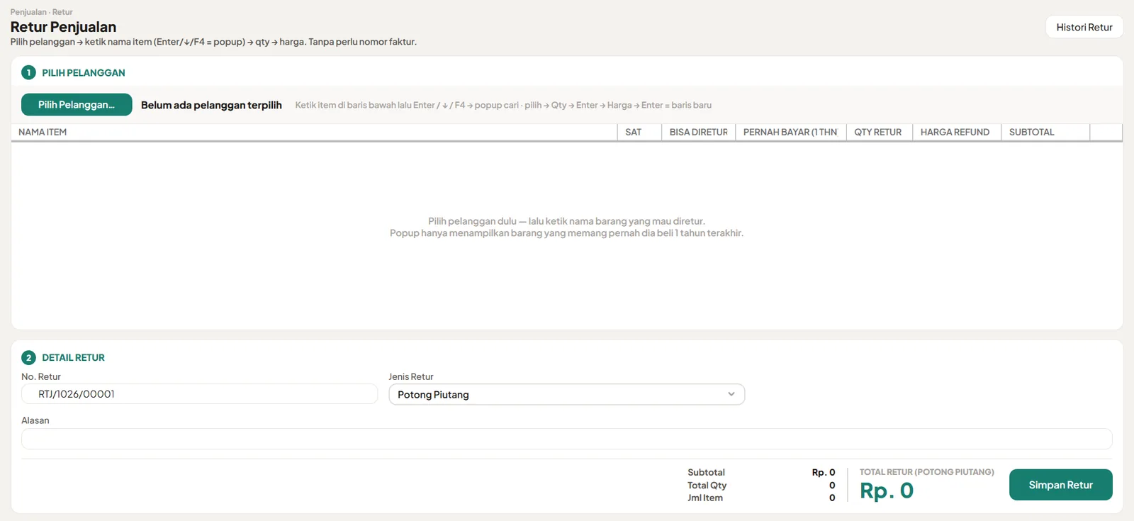Click the PERNAH BAYAR (1 THN column header
The width and height of the screenshot is (1134, 521).
(790, 133)
